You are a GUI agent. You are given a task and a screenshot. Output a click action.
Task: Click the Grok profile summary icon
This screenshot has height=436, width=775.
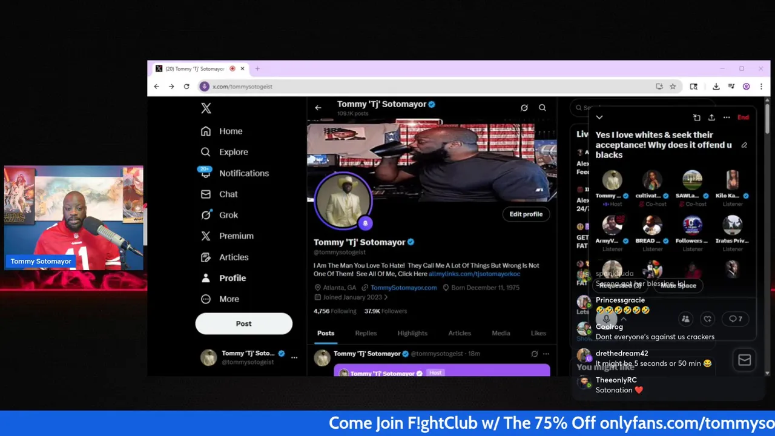pyautogui.click(x=524, y=108)
